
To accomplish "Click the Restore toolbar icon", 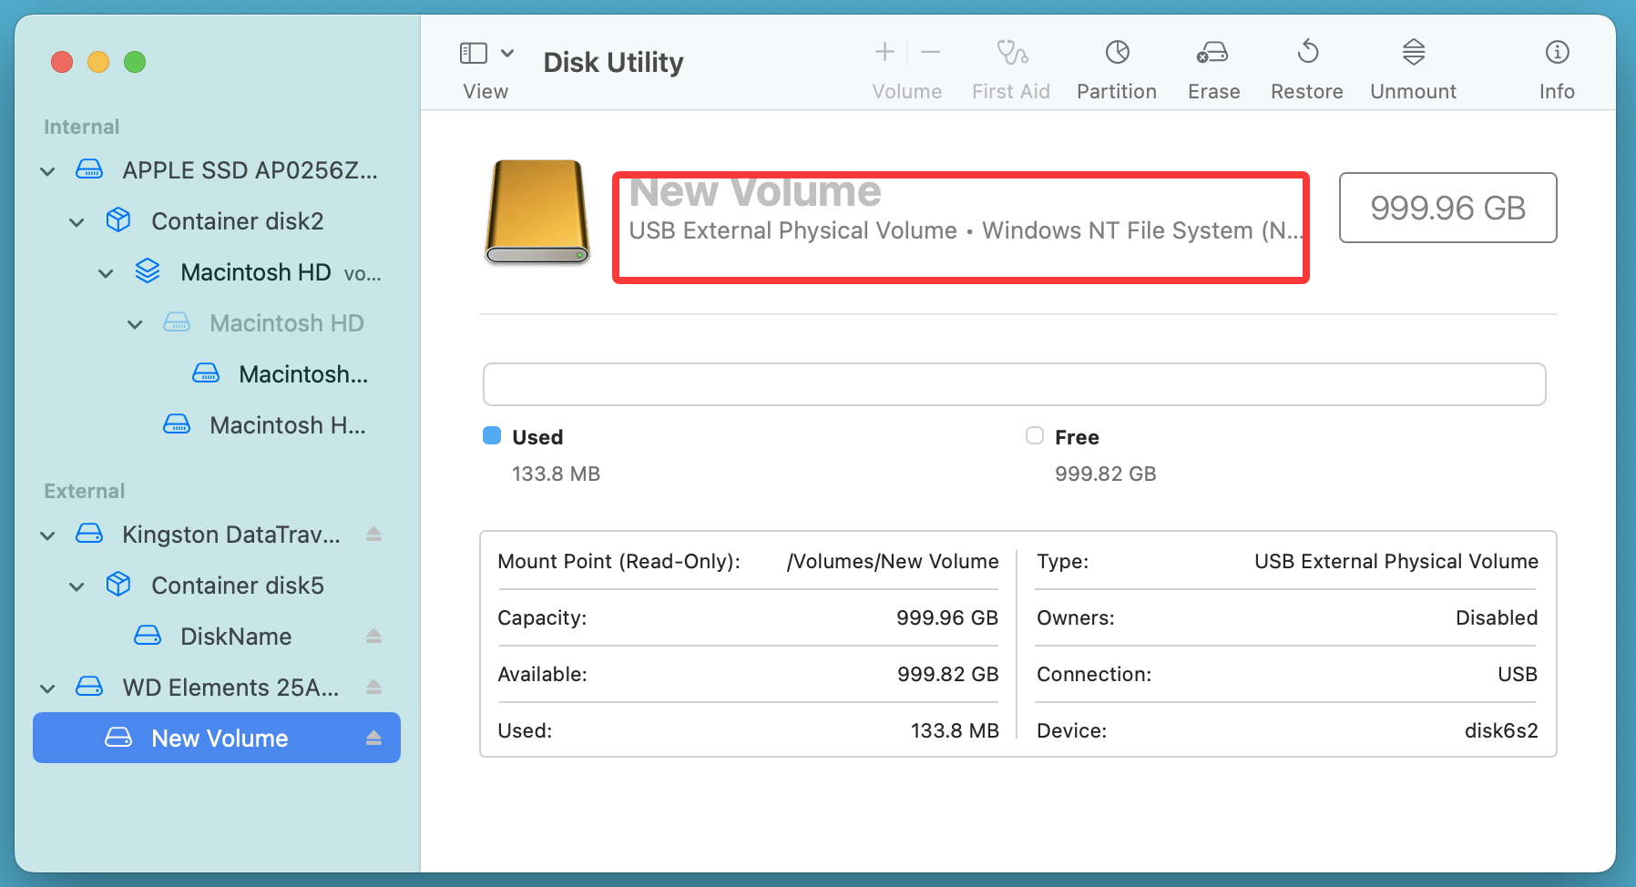I will [1307, 53].
